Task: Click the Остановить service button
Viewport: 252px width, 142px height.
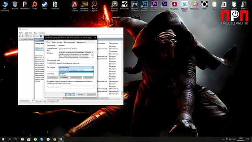Action: pyautogui.click(x=64, y=78)
